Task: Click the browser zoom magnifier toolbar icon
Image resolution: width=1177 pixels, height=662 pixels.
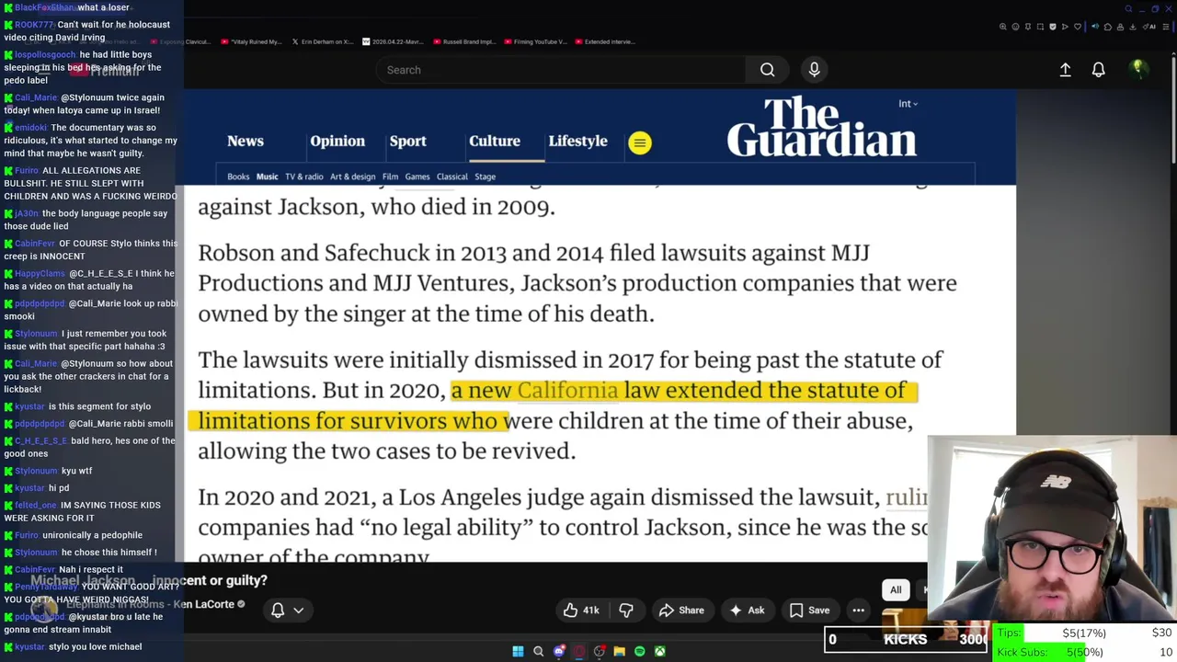Action: click(x=1003, y=27)
